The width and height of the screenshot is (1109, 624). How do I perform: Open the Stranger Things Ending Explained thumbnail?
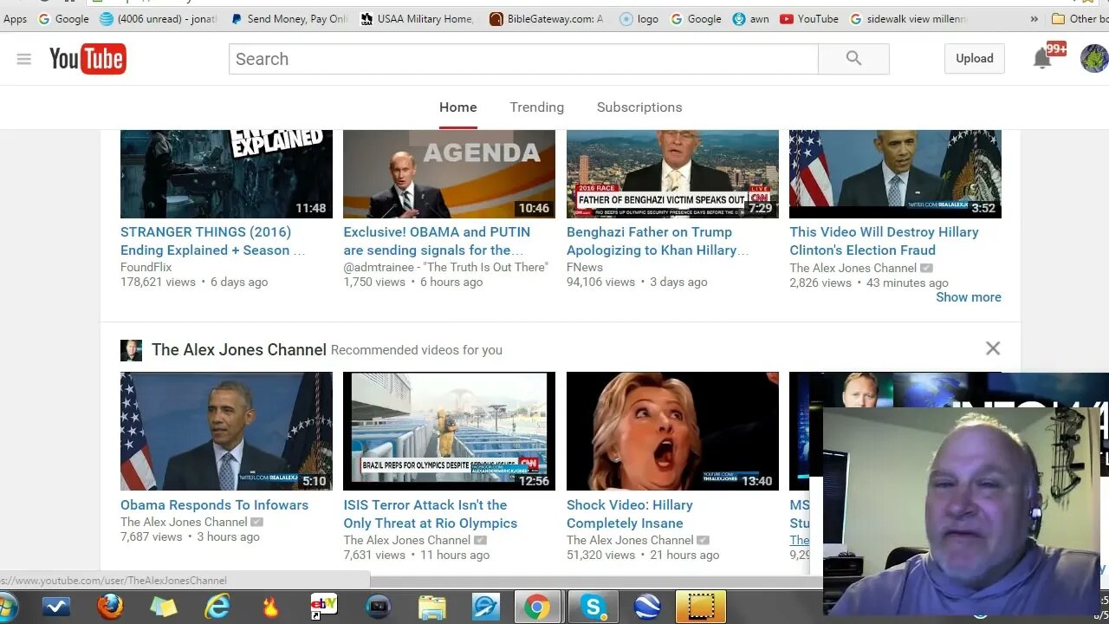coord(226,173)
